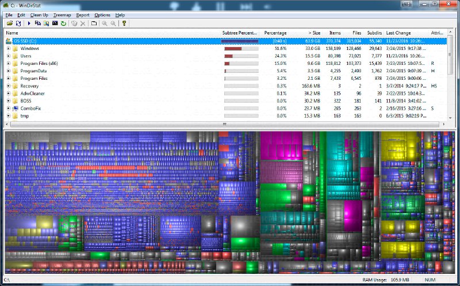The width and height of the screenshot is (460, 286).
Task: Select the OS SSD (C:) row
Action: (226, 41)
